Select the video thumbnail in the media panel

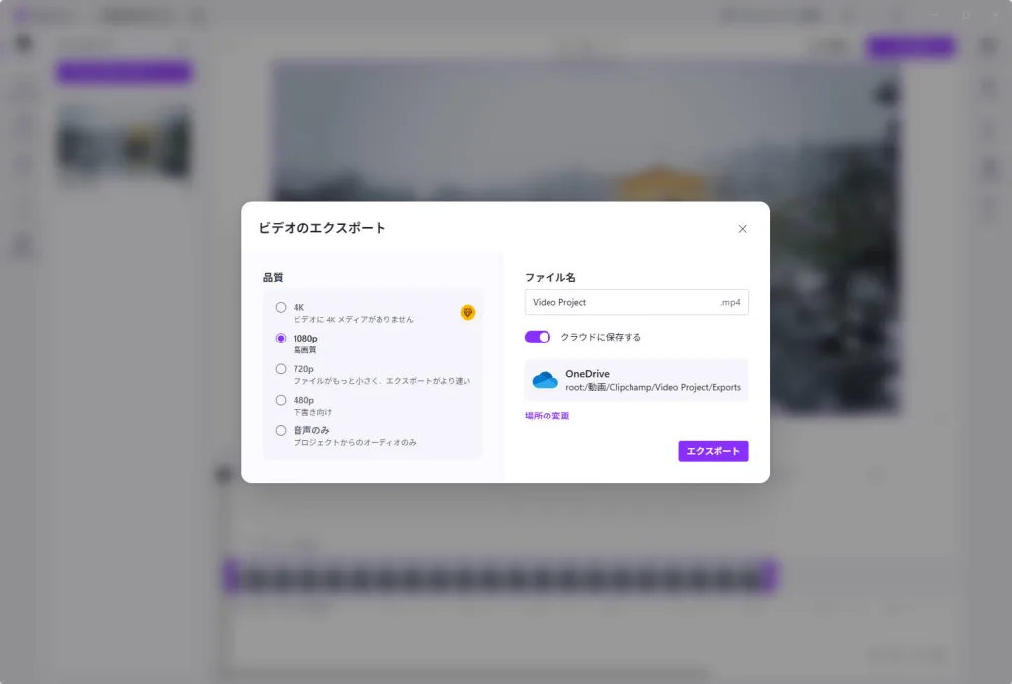tap(124, 141)
